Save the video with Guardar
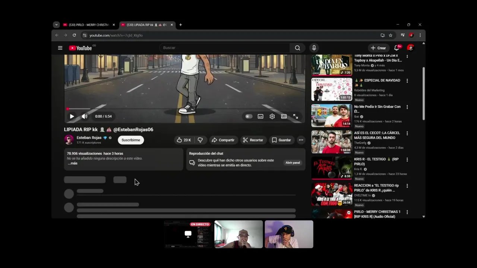477x268 pixels. (281, 140)
